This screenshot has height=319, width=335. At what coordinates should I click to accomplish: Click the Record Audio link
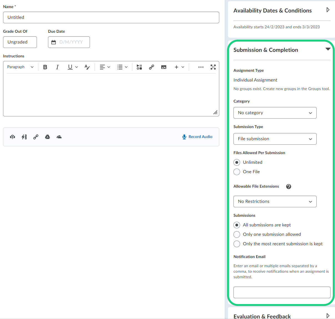point(197,137)
